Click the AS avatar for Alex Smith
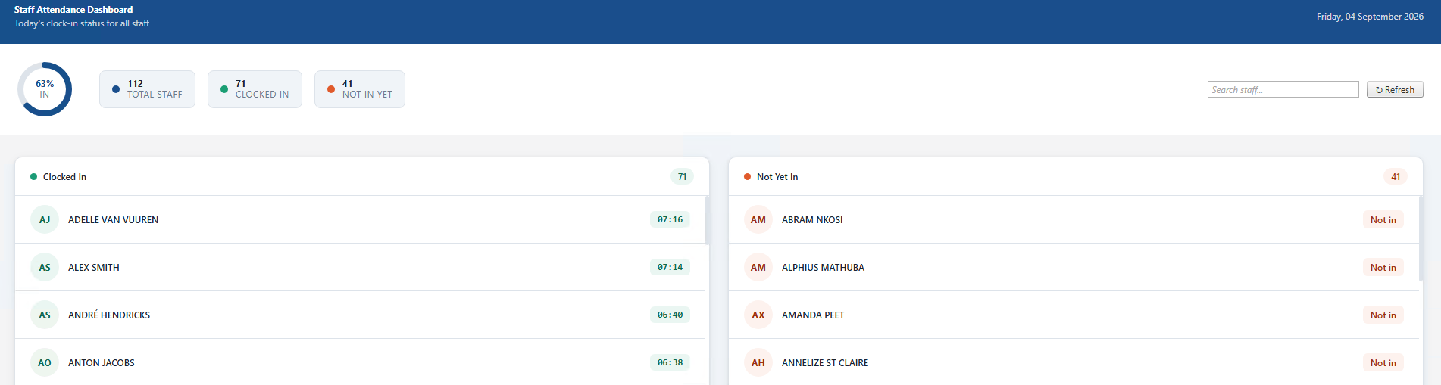1441x385 pixels. 45,267
